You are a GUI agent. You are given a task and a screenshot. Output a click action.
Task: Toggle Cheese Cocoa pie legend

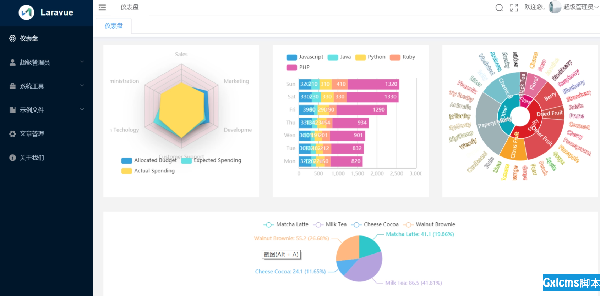pos(375,224)
